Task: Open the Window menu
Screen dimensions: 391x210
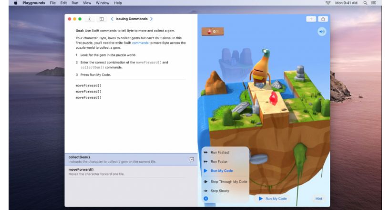Action: [103, 3]
